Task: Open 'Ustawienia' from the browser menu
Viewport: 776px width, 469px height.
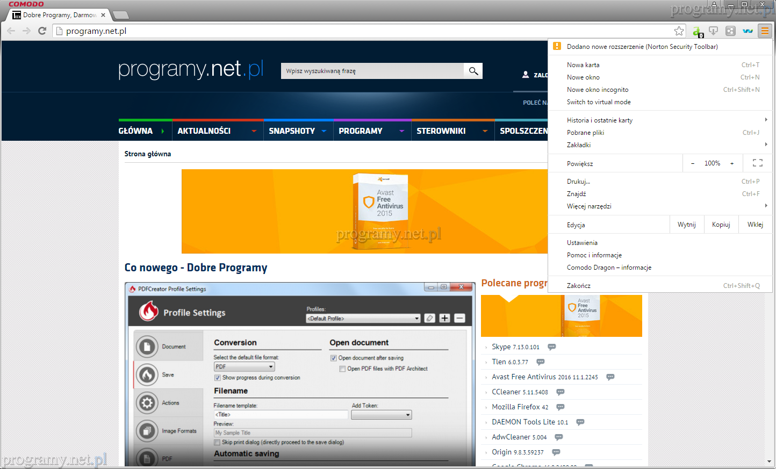Action: (582, 243)
